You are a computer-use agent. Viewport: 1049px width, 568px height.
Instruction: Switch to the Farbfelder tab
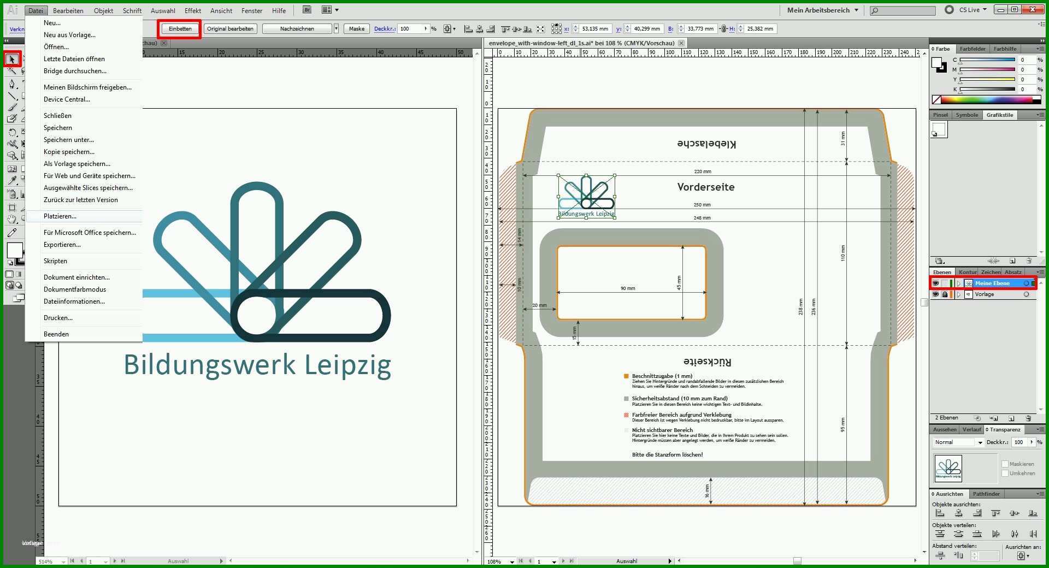point(972,49)
